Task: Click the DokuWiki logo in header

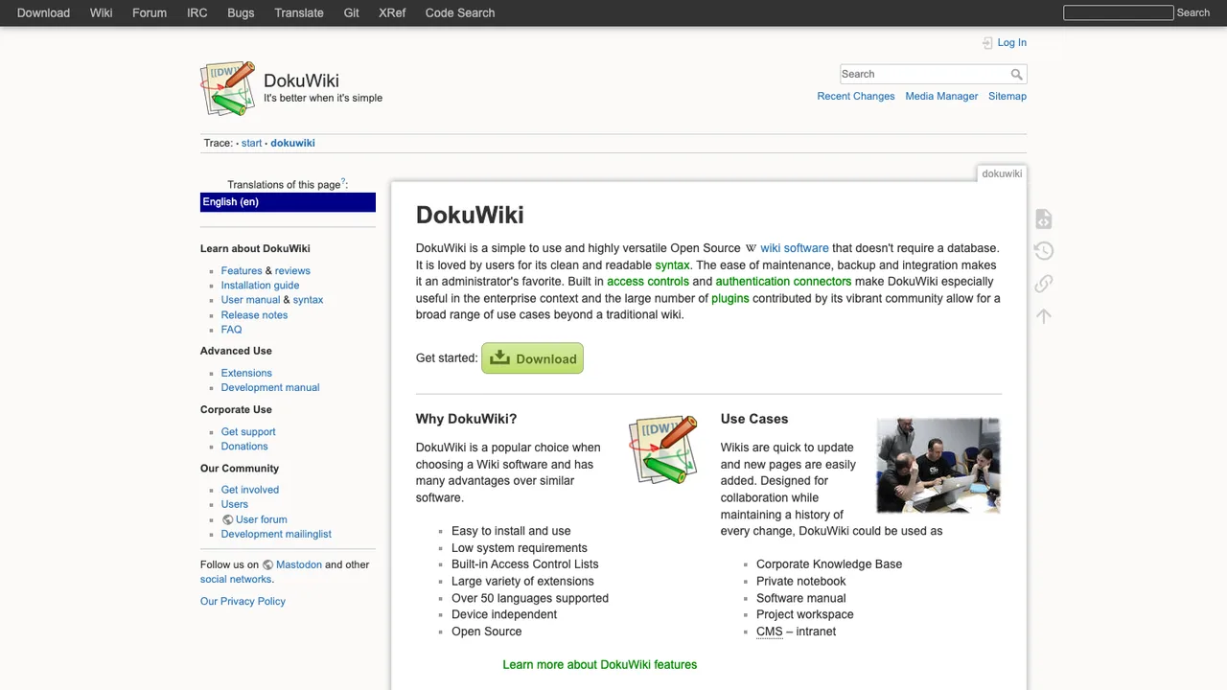Action: pyautogui.click(x=227, y=88)
